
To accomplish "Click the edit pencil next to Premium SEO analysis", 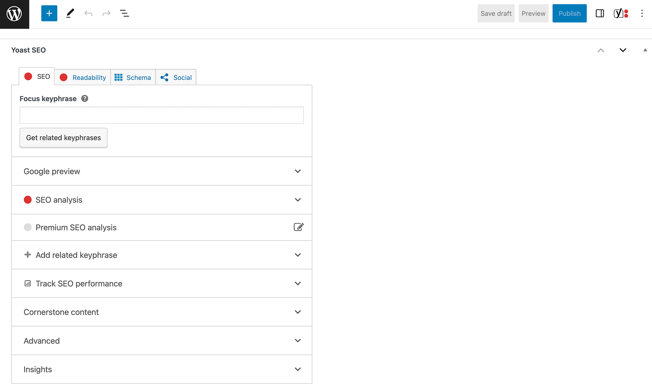I will coord(299,227).
